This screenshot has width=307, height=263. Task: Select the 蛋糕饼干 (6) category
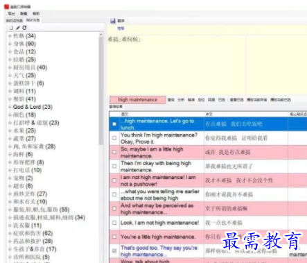[28, 83]
